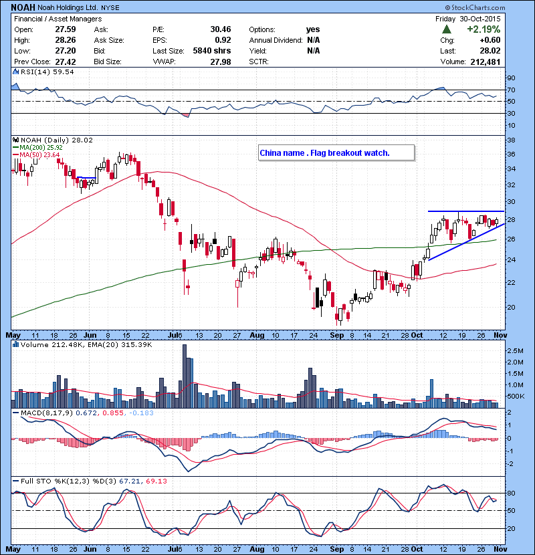Image resolution: width=535 pixels, height=555 pixels.
Task: Click the Nov label on the price chart axis
Action: pyautogui.click(x=500, y=335)
